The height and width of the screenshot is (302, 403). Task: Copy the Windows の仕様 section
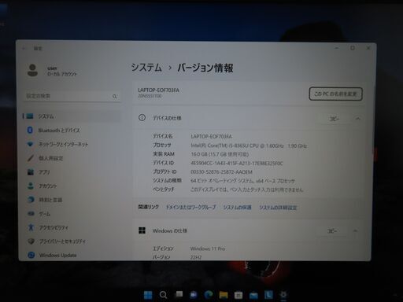(332, 231)
